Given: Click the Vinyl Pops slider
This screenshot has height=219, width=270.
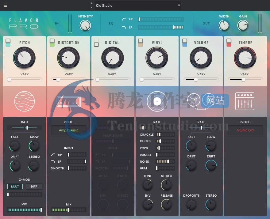Looking at the screenshot, I should tap(165, 148).
